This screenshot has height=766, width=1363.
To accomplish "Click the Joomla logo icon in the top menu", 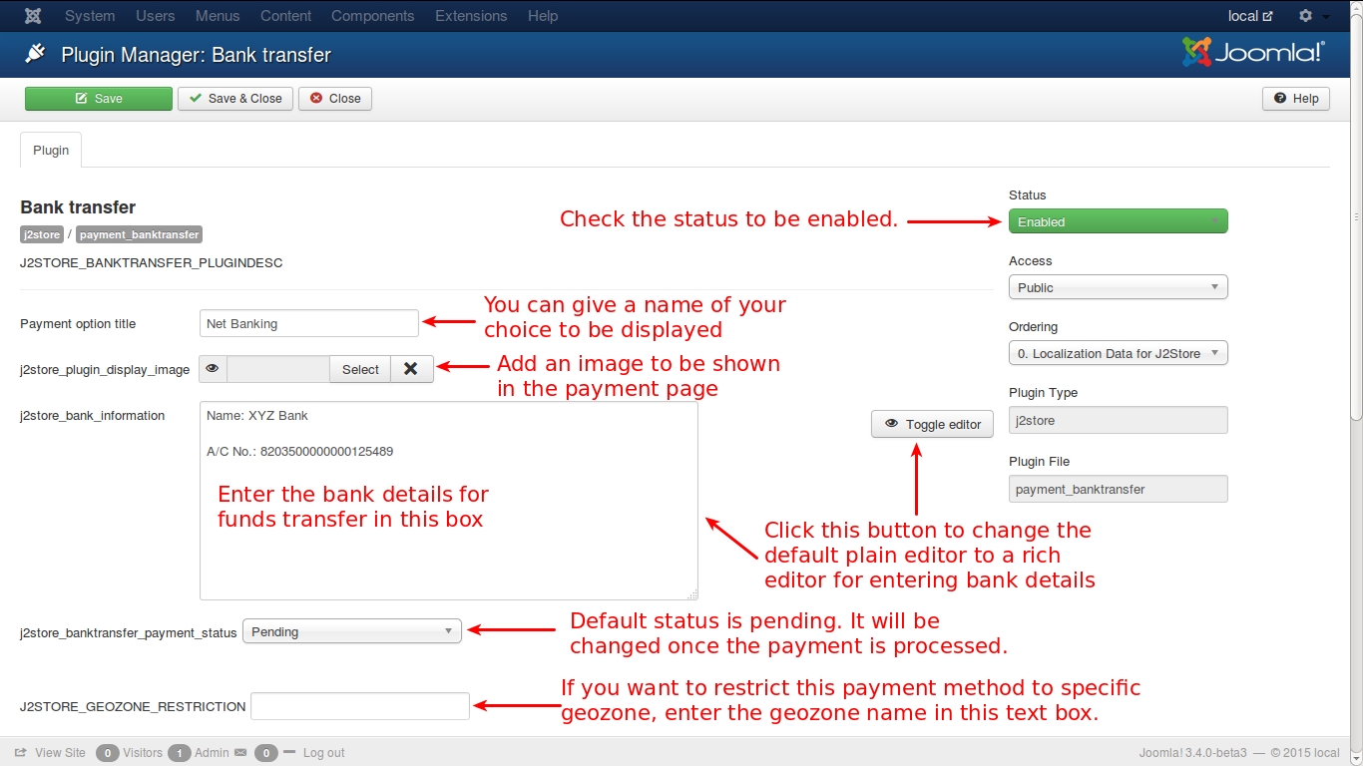I will click(33, 16).
